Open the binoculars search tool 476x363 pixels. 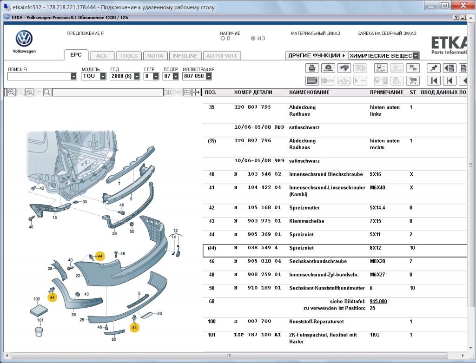click(x=344, y=68)
